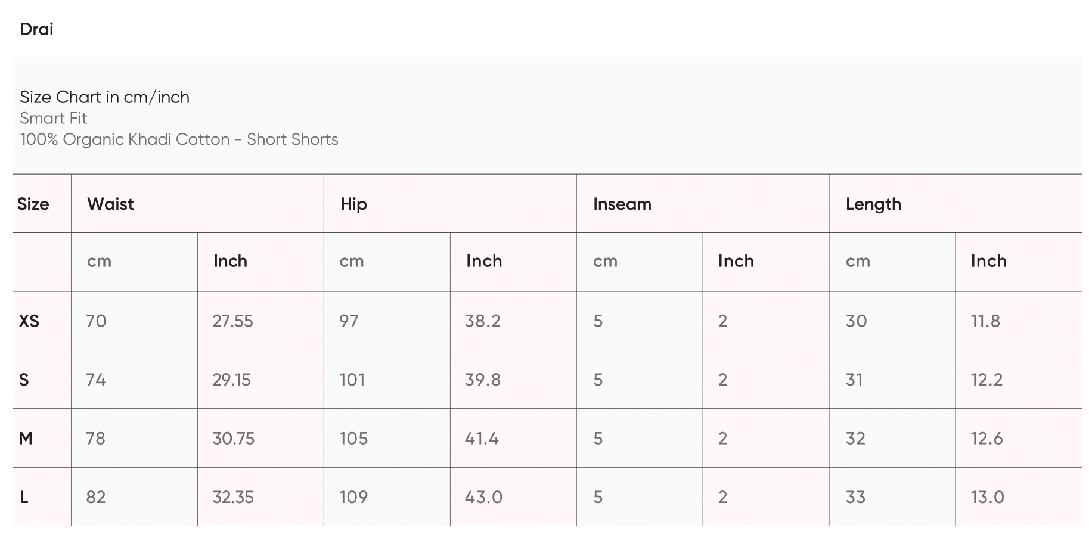The height and width of the screenshot is (547, 1092).
Task: Click the M size row label
Action: pos(26,439)
